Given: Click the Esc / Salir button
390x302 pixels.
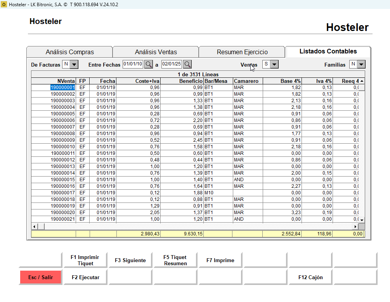Looking at the screenshot, I should click(40, 277).
